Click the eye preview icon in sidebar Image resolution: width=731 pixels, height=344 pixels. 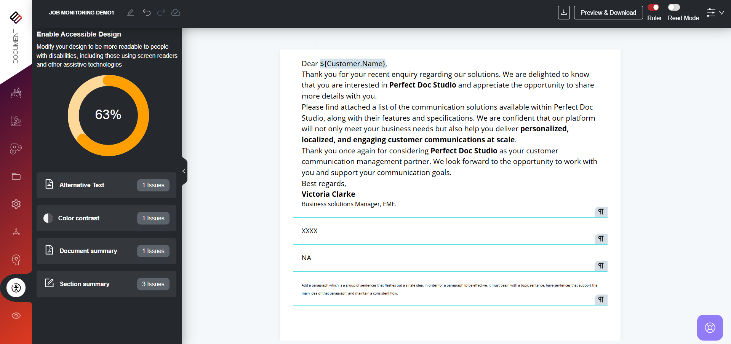(16, 315)
